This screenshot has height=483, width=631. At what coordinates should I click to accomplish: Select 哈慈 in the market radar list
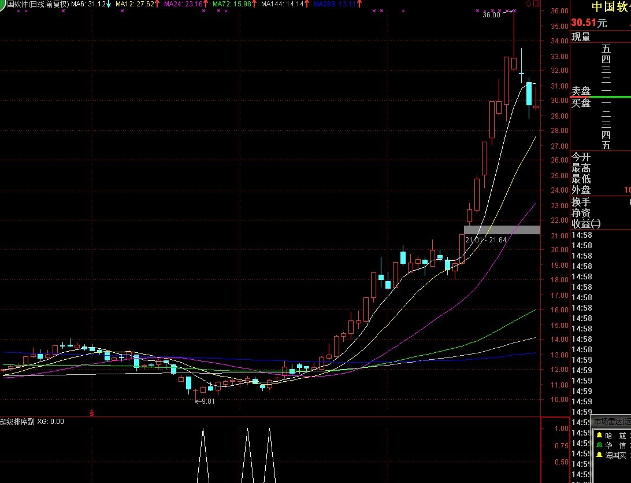pyautogui.click(x=617, y=436)
